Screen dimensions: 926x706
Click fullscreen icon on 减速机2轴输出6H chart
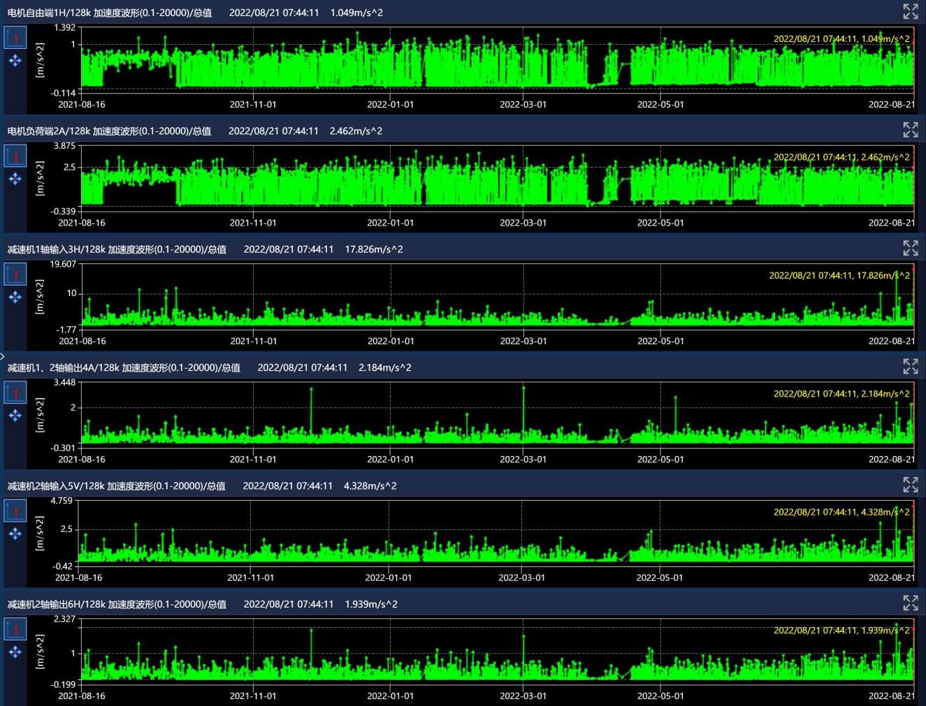click(910, 603)
